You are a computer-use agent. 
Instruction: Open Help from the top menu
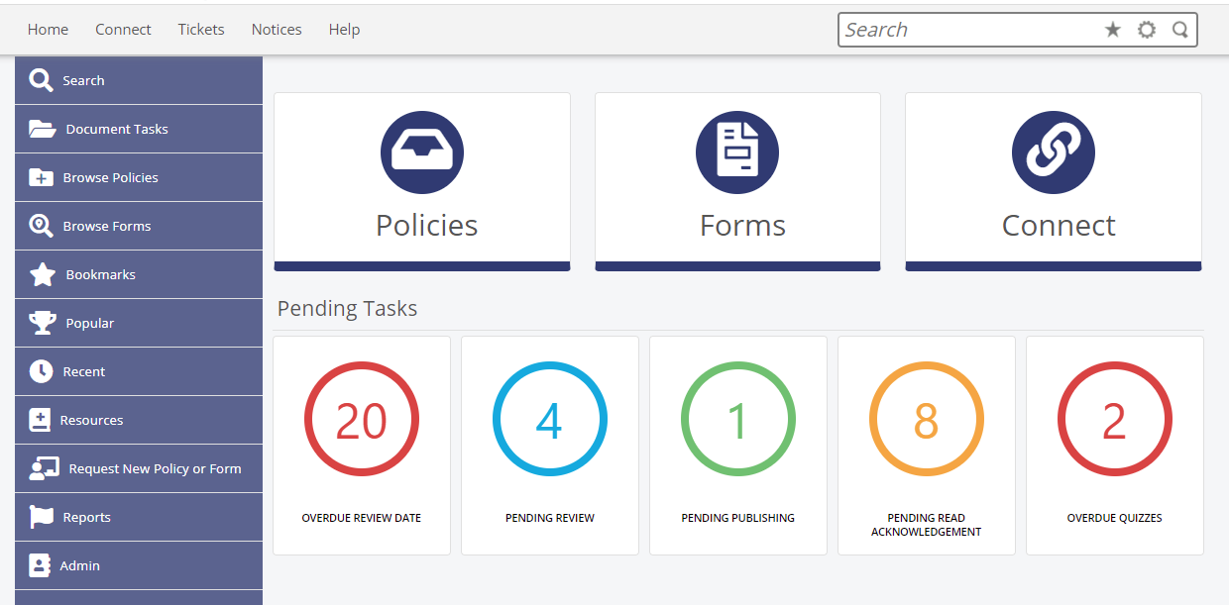(344, 29)
